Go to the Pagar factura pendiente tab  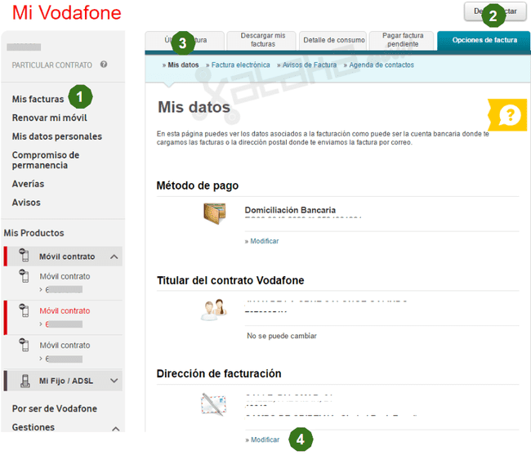coord(402,40)
